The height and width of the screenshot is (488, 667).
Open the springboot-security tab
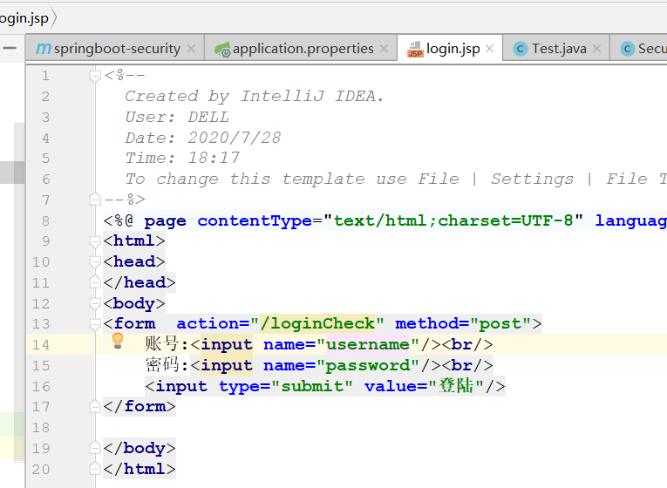click(117, 49)
